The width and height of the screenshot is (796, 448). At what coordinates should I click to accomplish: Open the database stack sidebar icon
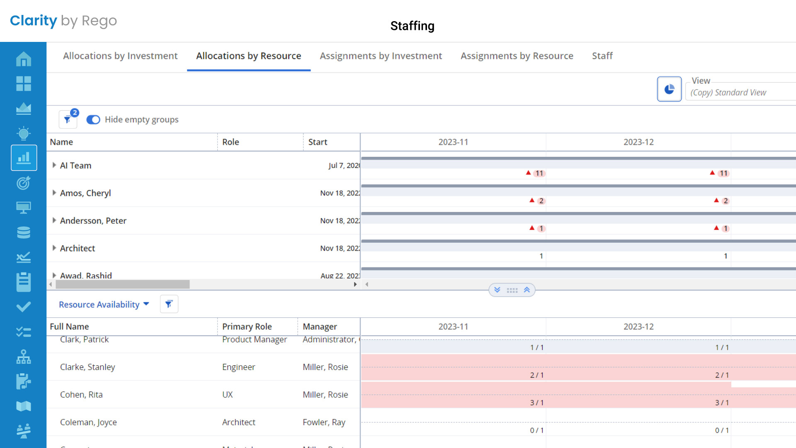point(23,232)
